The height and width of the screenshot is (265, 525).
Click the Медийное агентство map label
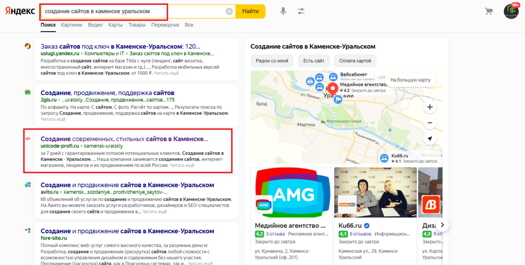pos(363,84)
